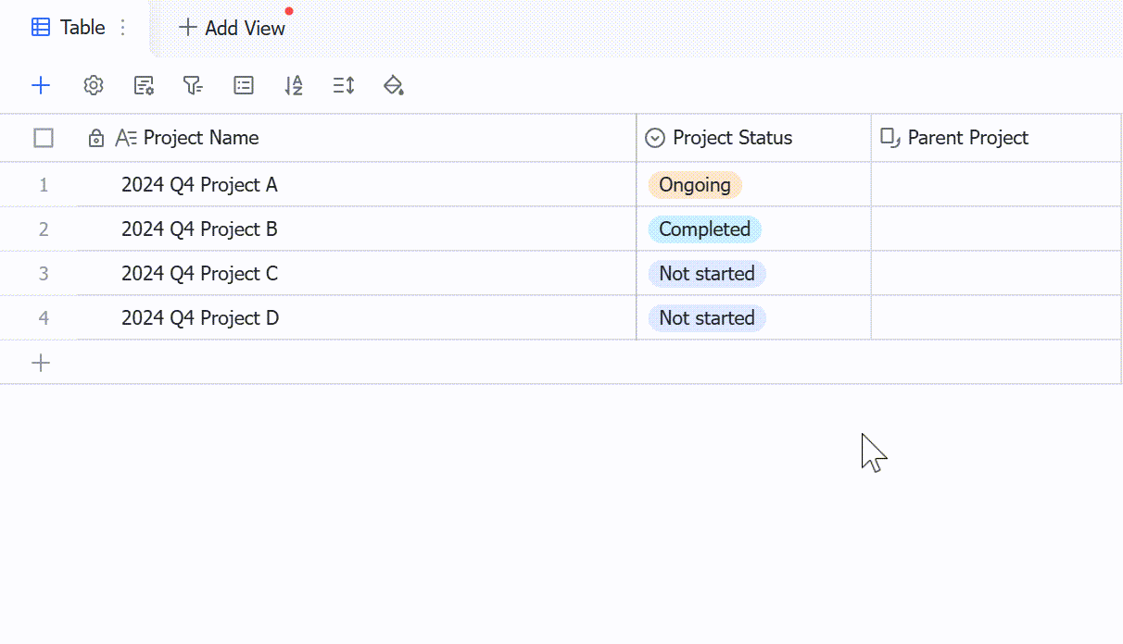Click Not started tag for Project D

tap(707, 318)
